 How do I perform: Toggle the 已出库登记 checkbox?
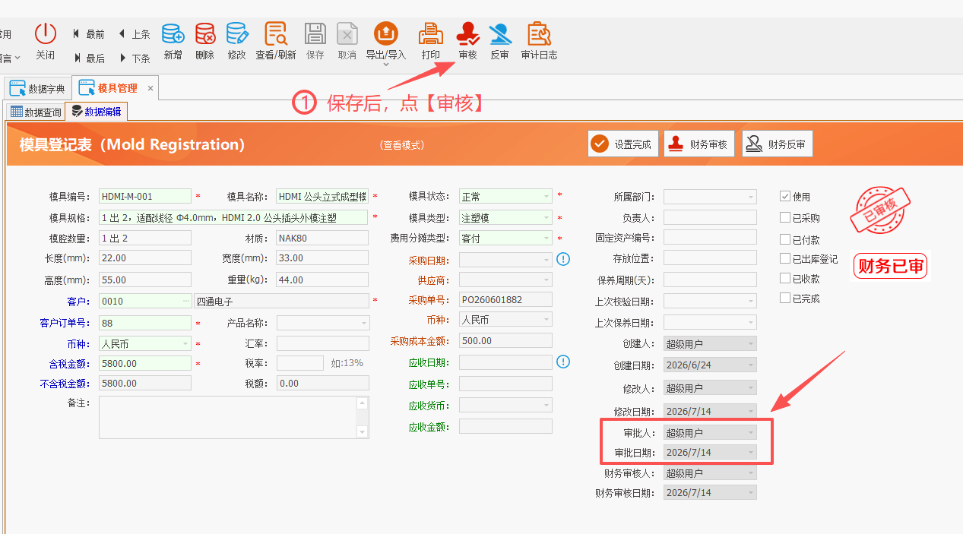[785, 259]
